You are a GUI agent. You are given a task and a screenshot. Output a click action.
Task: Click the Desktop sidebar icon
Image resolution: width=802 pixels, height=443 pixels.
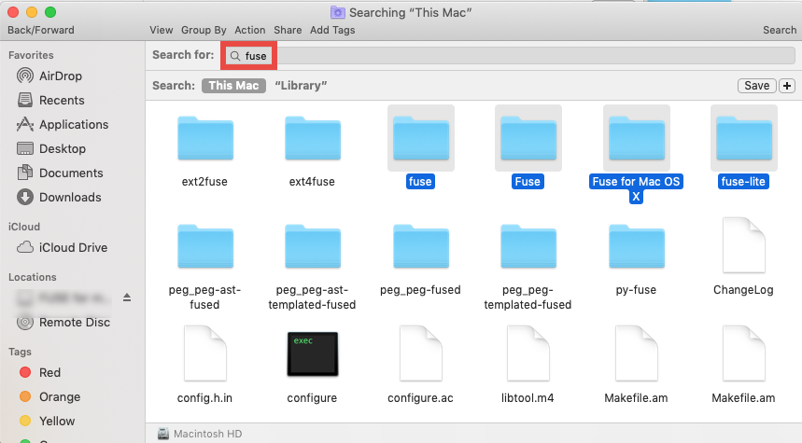coord(25,148)
